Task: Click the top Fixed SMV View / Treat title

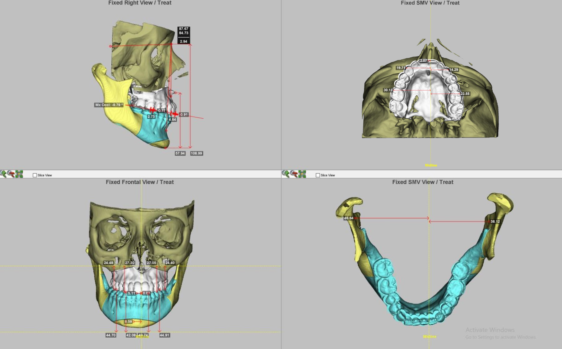Action: (x=430, y=3)
